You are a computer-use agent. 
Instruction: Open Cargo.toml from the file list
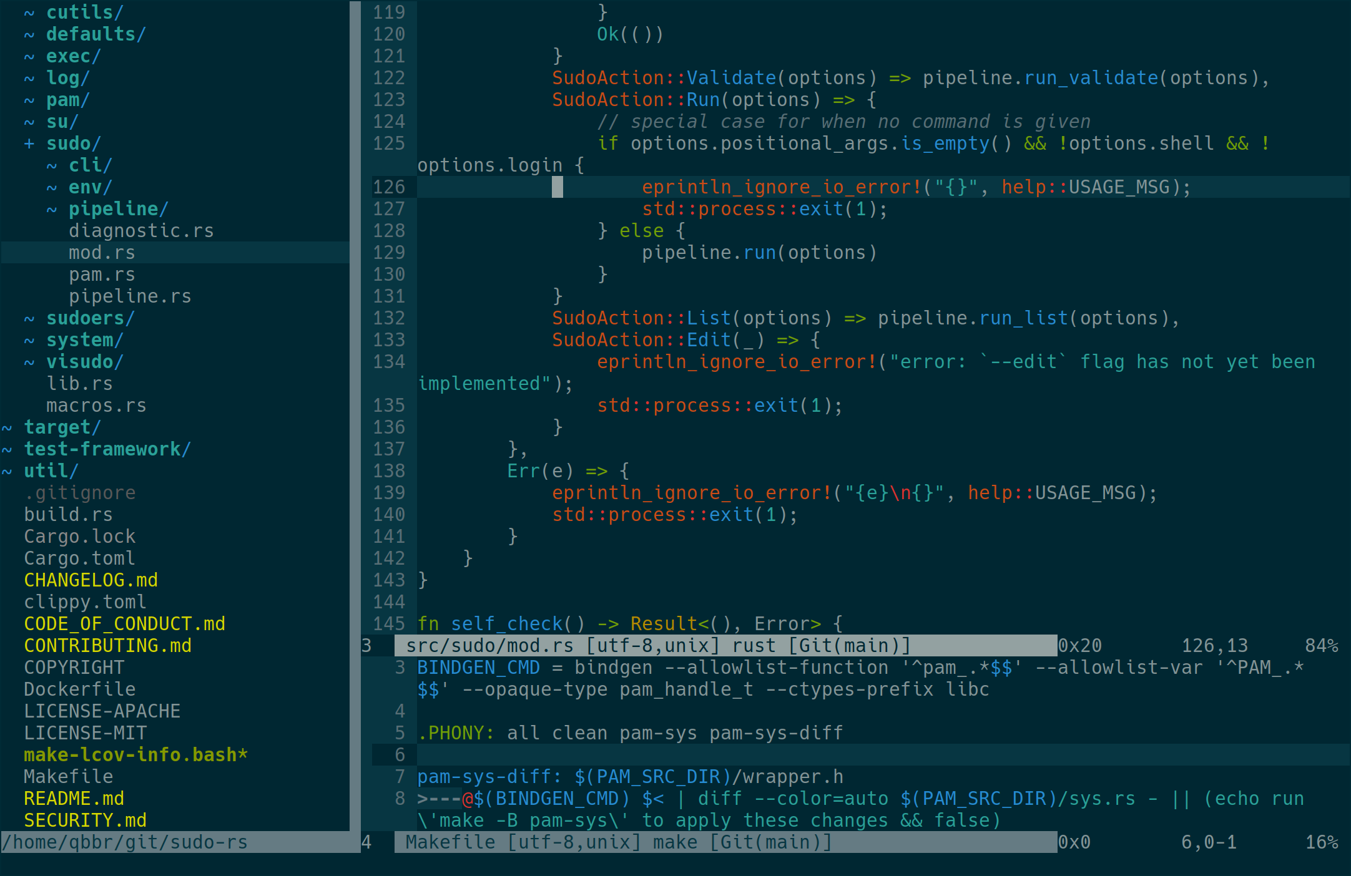[79, 558]
